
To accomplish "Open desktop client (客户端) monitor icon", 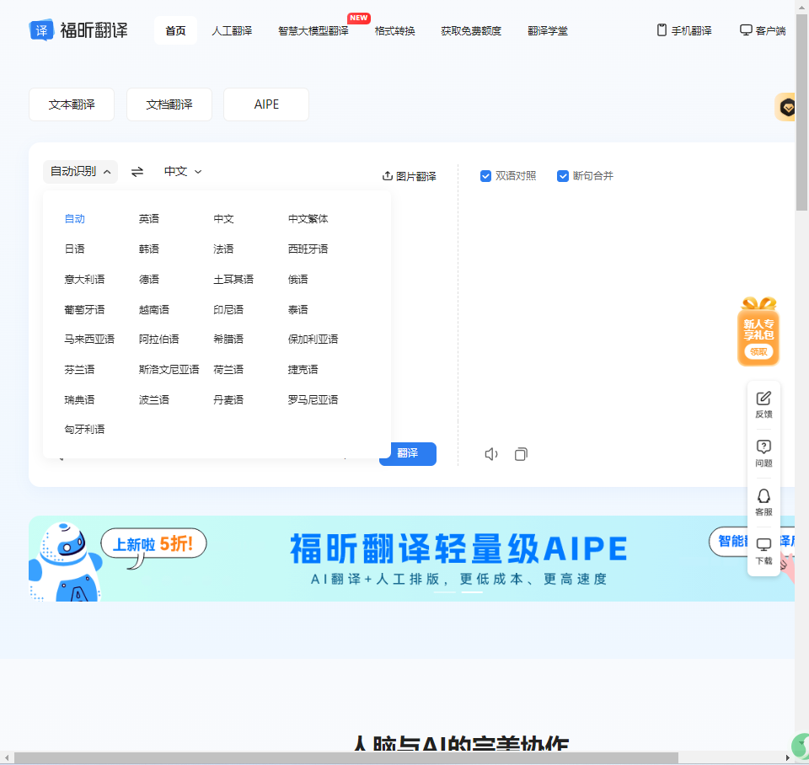I will pos(746,30).
